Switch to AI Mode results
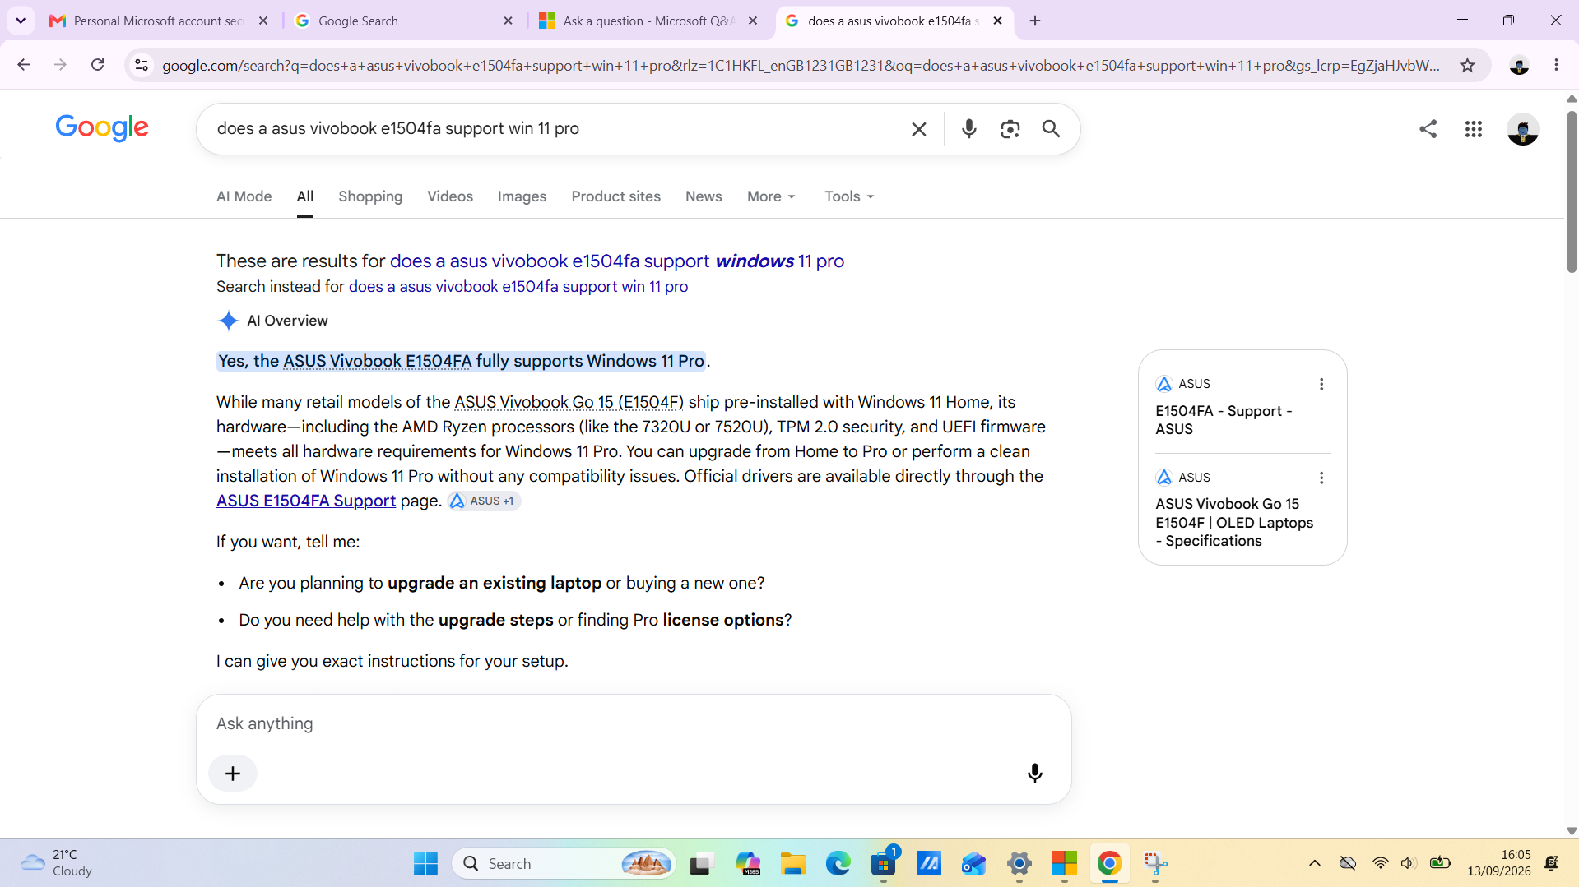Image resolution: width=1579 pixels, height=887 pixels. 244,196
